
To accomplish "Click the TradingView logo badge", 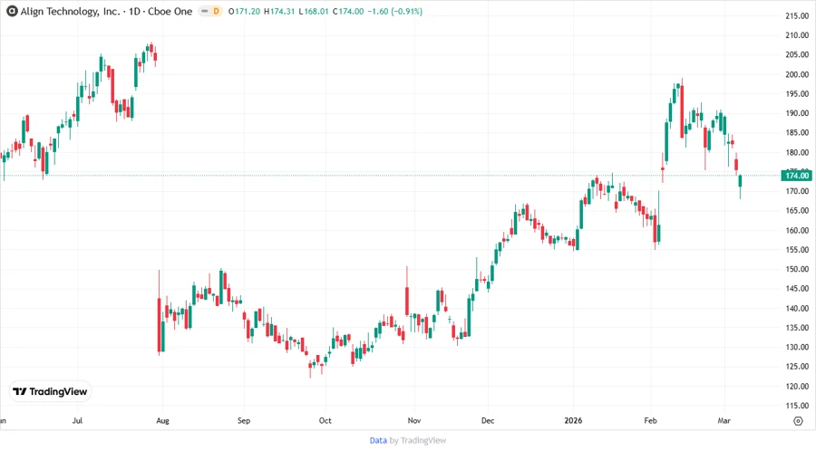I will pyautogui.click(x=50, y=392).
